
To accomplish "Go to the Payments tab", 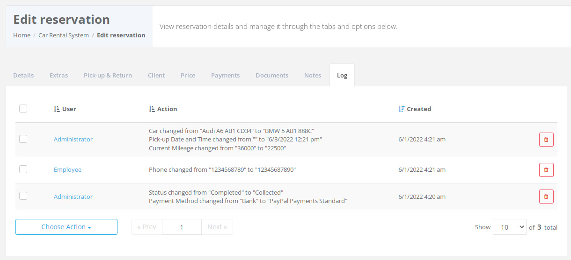I will pyautogui.click(x=225, y=75).
